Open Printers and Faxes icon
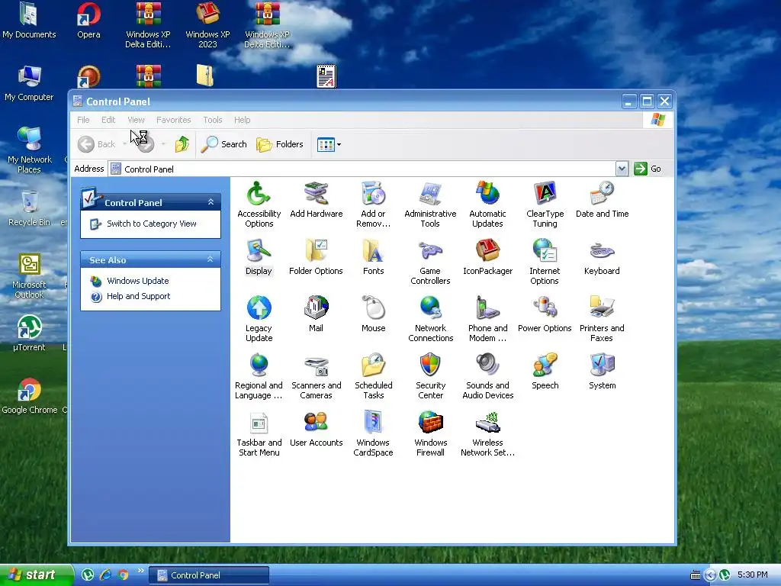Viewport: 781px width, 586px height. (x=603, y=318)
